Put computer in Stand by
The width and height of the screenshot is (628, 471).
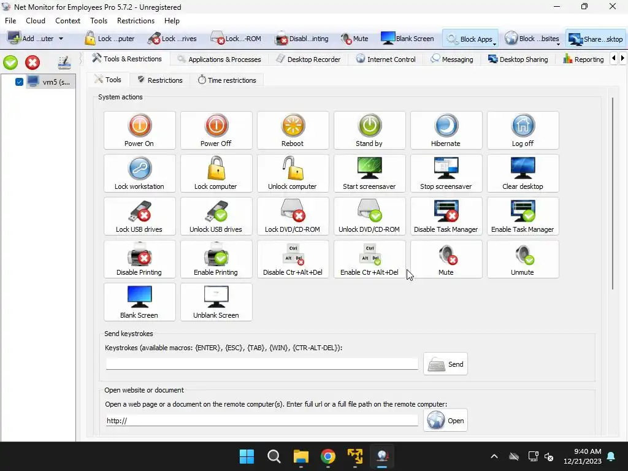point(370,131)
